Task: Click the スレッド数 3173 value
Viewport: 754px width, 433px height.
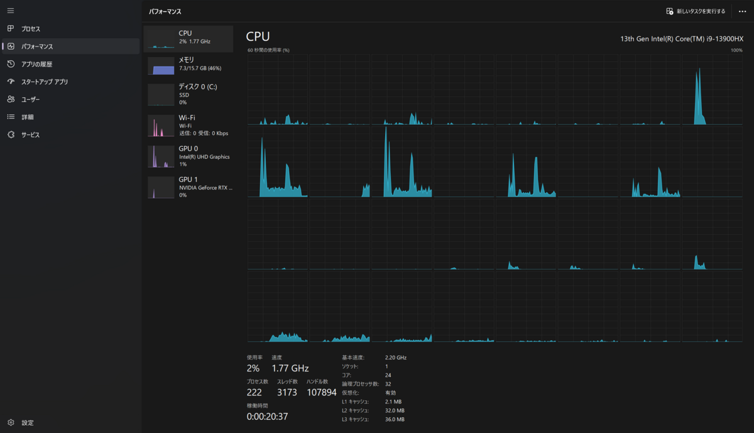Action: pos(288,392)
